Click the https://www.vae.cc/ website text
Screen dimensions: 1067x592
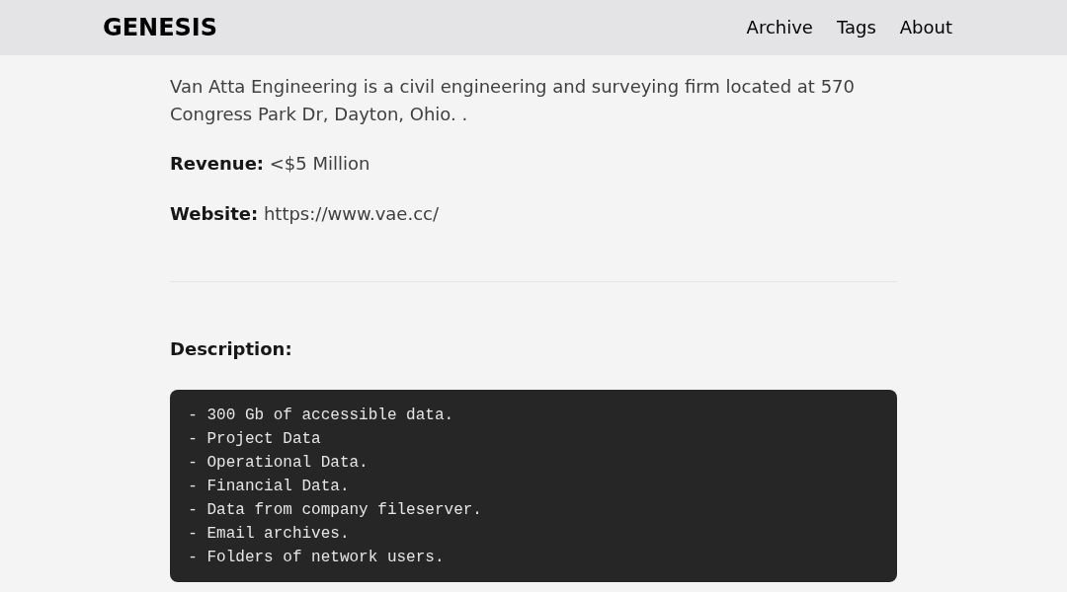pos(351,214)
